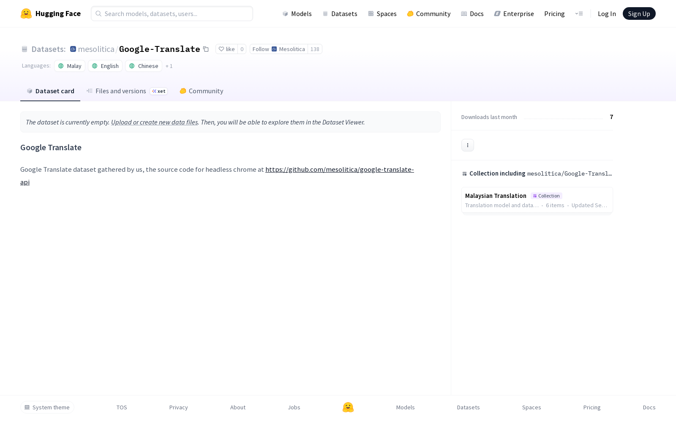Screen dimensions: 676x422
Task: Expand the +1 additional languages
Action: [169, 66]
